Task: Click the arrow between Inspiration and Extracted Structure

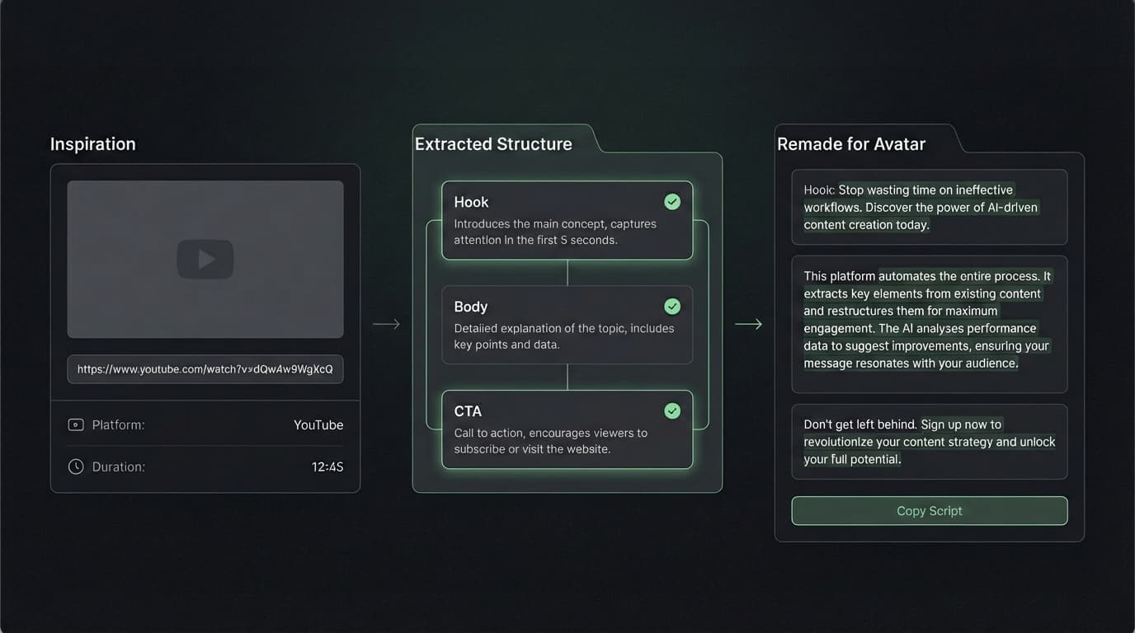Action: pyautogui.click(x=386, y=324)
